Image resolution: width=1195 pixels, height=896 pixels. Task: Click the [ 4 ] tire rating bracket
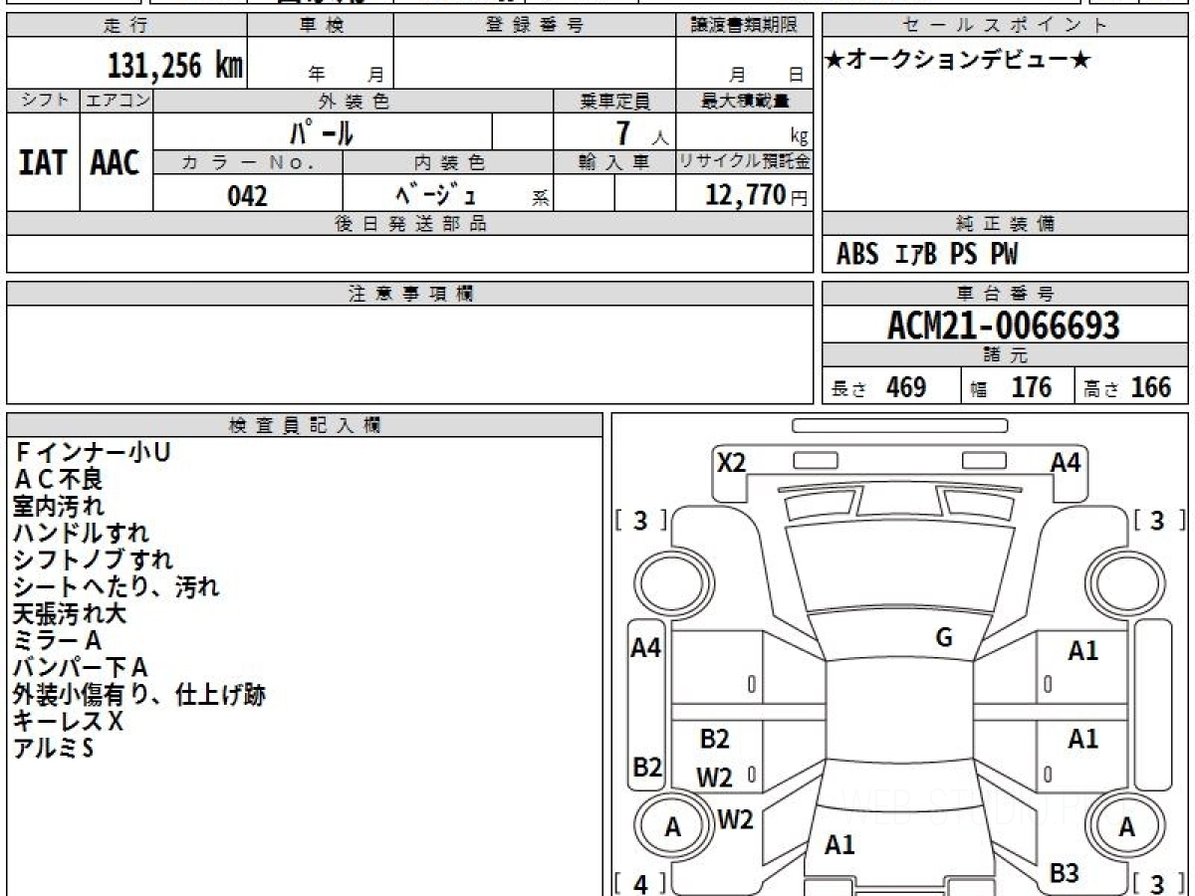tap(640, 883)
